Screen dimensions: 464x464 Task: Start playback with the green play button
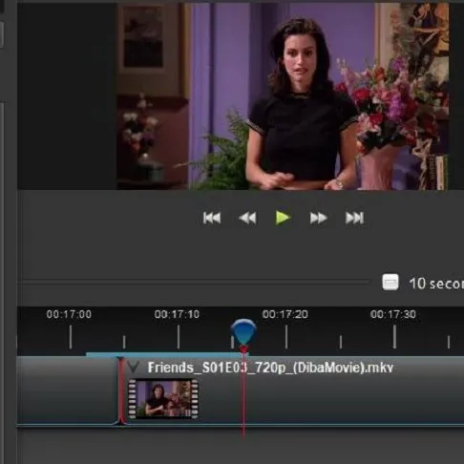pyautogui.click(x=283, y=218)
